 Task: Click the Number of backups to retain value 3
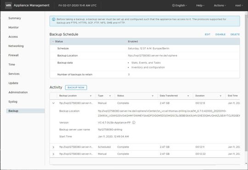click(129, 74)
